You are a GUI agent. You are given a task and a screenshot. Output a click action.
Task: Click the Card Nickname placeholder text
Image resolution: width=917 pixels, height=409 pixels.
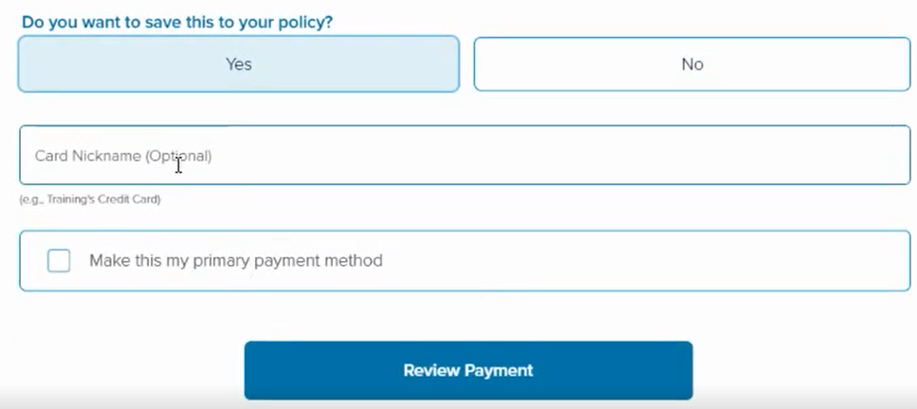click(x=123, y=157)
